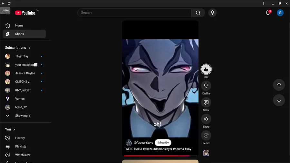This screenshot has height=163, width=290.
Task: Open Jessica Kaylee's channel
Action: coord(24,73)
